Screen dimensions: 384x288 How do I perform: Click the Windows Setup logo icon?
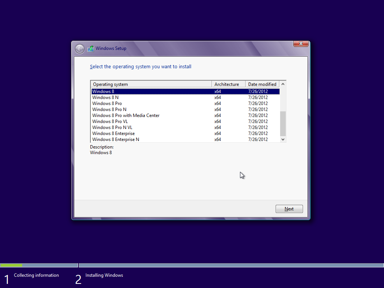tap(90, 48)
